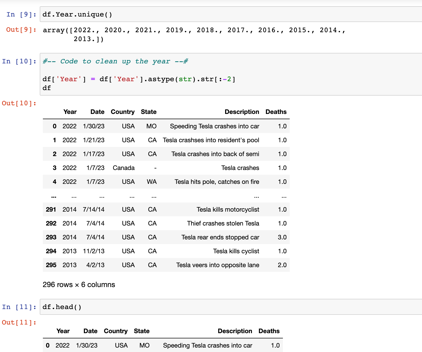
Task: Click the State header in the Out[11] table
Action: pos(141,331)
